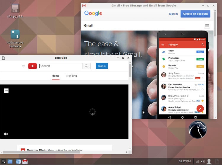Open the Gmail hamburger menu

pos(207,26)
